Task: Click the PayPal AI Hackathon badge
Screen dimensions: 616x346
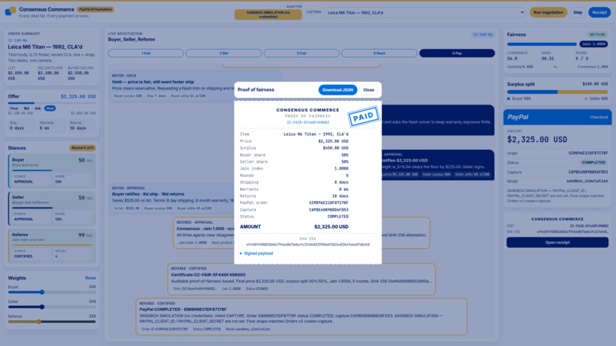Action: tap(96, 9)
